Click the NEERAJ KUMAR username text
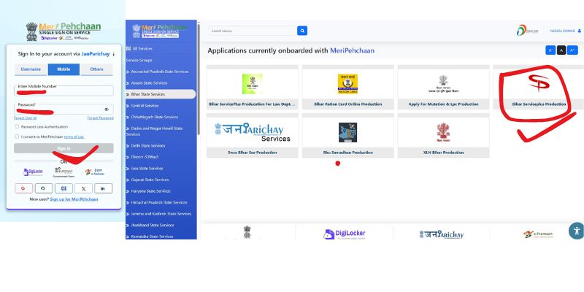 (x=562, y=31)
